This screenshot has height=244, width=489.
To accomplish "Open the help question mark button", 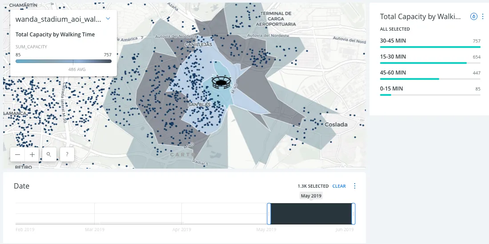I will (x=67, y=154).
